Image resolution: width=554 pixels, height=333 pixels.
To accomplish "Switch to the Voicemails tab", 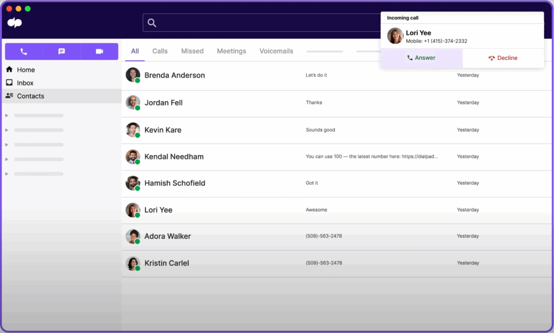I will (276, 51).
